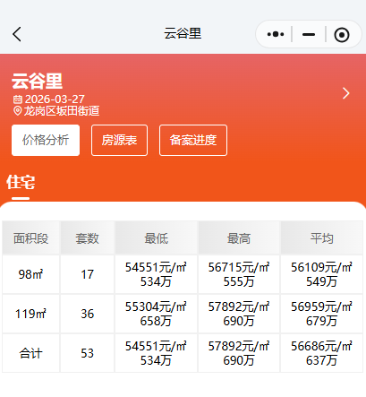Click the 54551元/㎡ 534万 cell in the 98㎡ row
366x397 pixels.
click(x=157, y=274)
